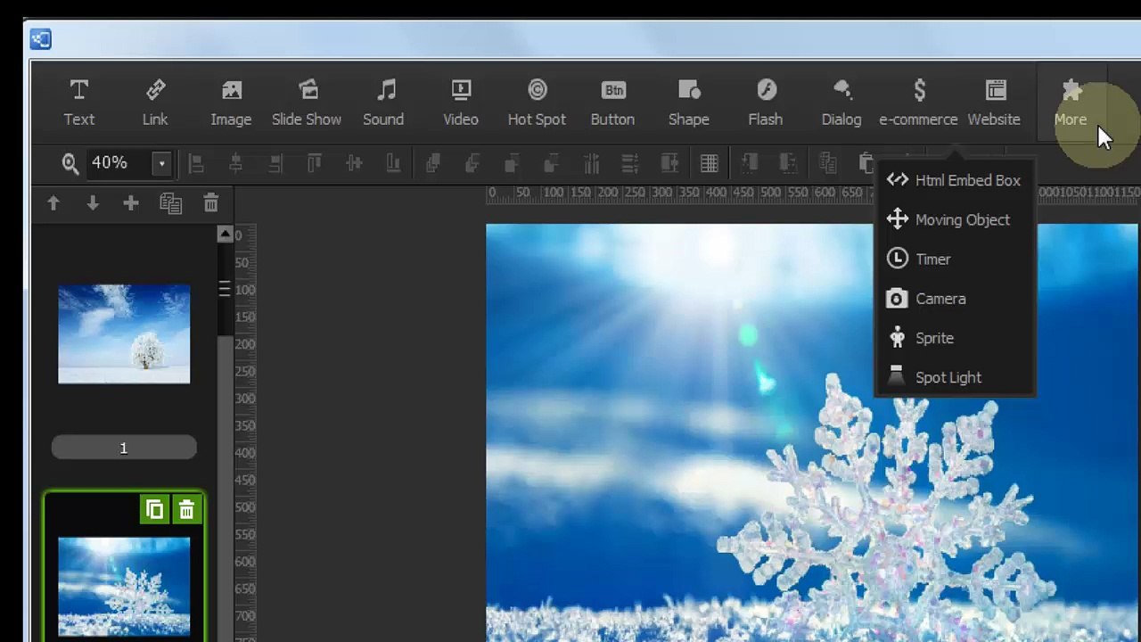
Task: Insert a Dialog element
Action: point(841,103)
